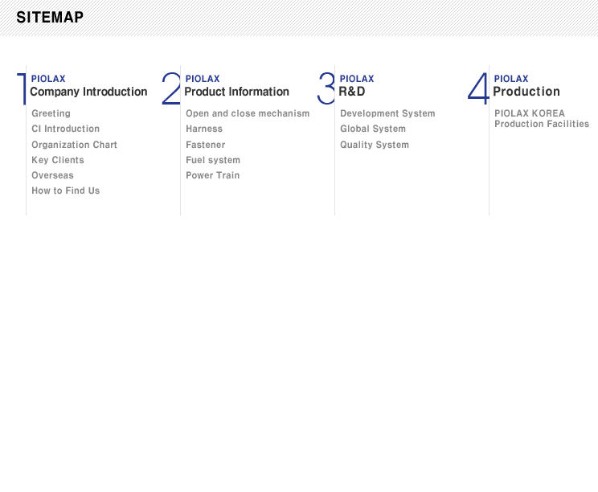Image resolution: width=598 pixels, height=492 pixels.
Task: Click the large blue number 2 icon
Action: [171, 88]
